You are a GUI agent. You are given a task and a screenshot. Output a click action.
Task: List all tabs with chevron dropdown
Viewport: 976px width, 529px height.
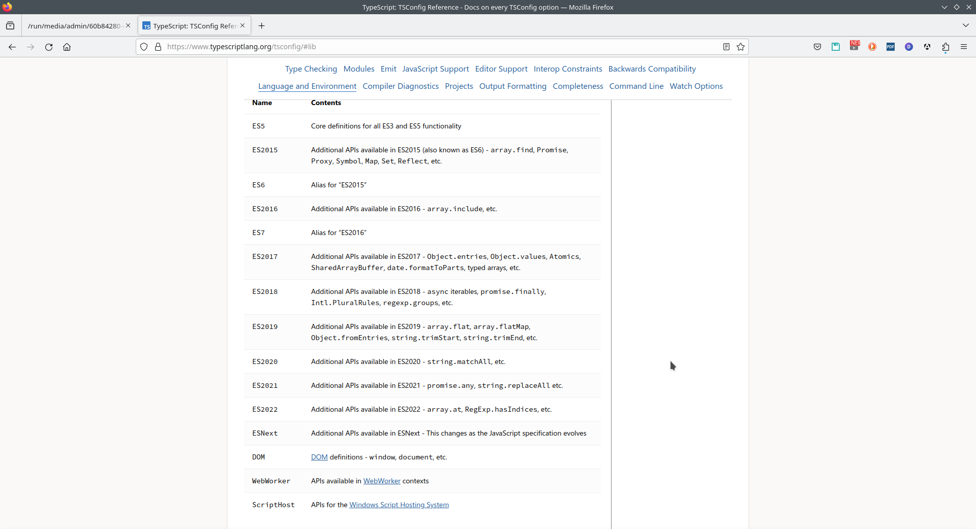pyautogui.click(x=965, y=25)
